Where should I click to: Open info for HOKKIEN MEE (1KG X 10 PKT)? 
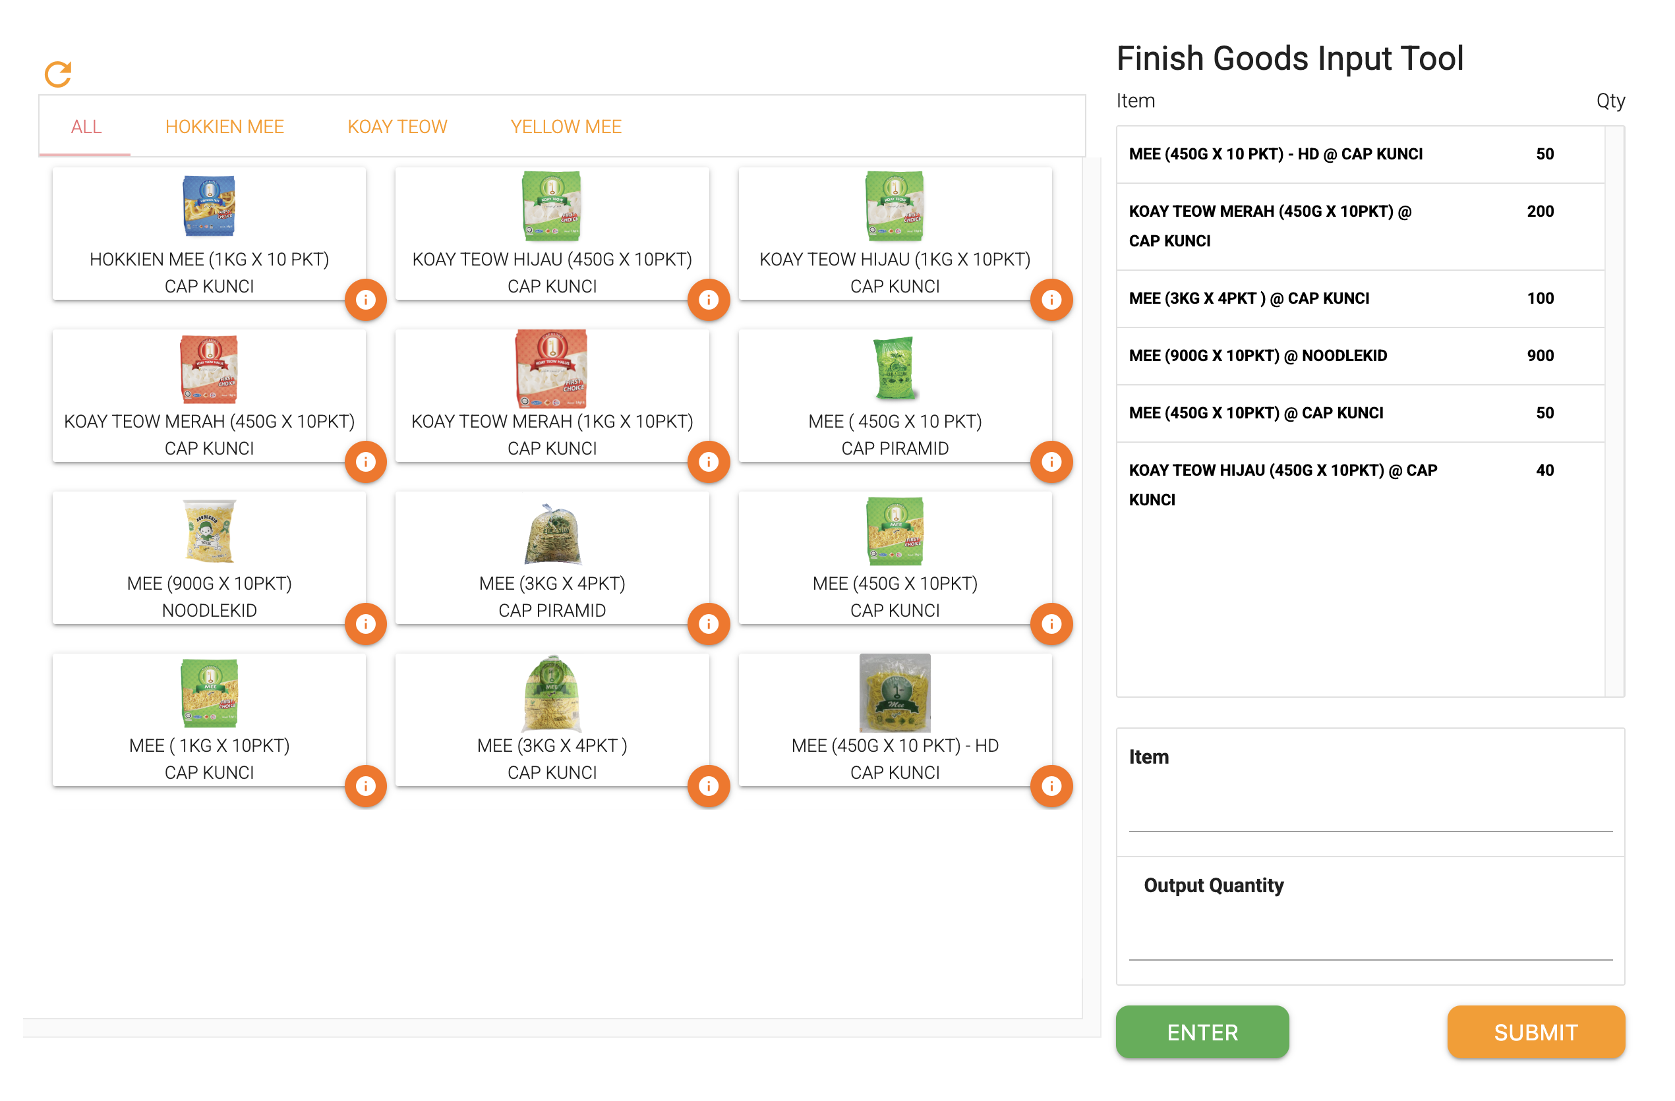365,300
